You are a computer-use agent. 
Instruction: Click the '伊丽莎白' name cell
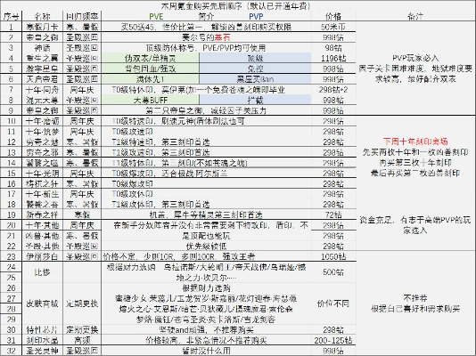tap(42, 256)
